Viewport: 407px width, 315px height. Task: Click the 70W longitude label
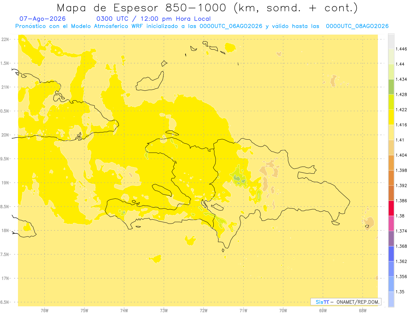tap(283, 311)
